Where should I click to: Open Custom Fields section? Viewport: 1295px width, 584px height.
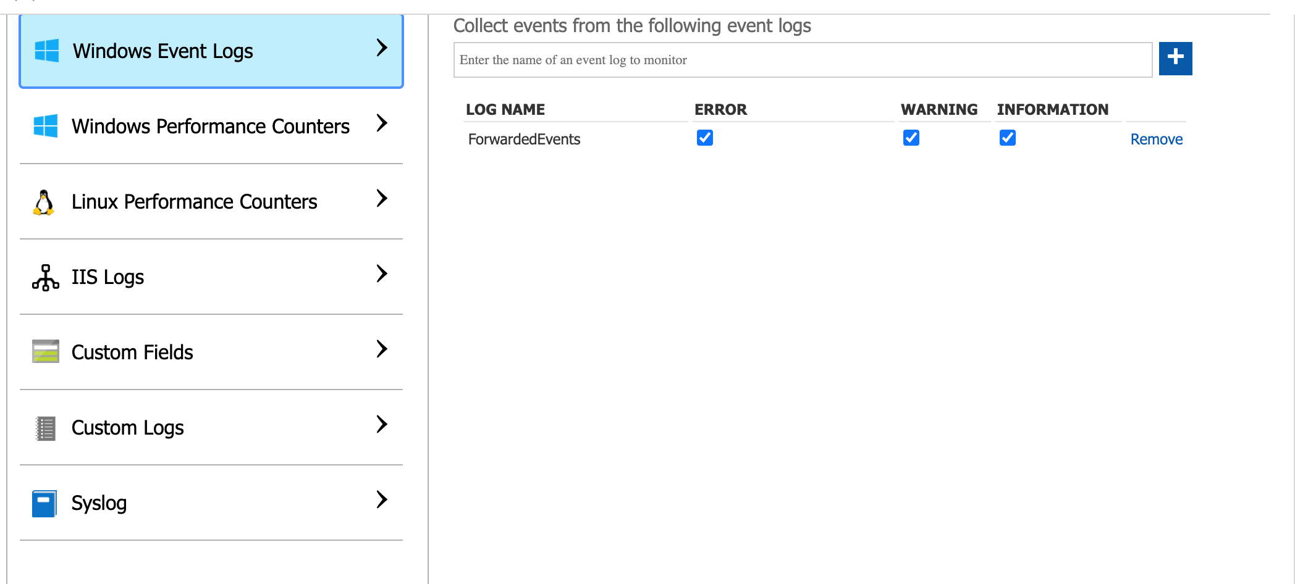coord(211,352)
